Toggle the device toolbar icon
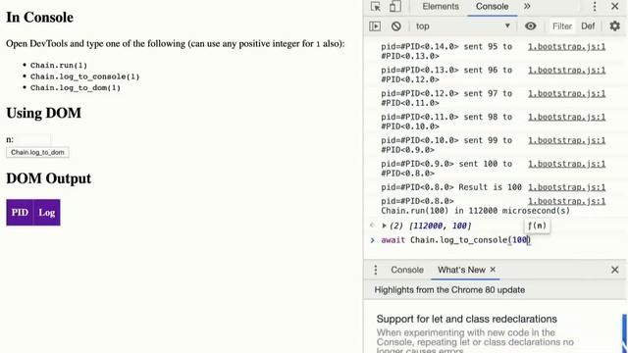The height and width of the screenshot is (353, 628). 394,7
